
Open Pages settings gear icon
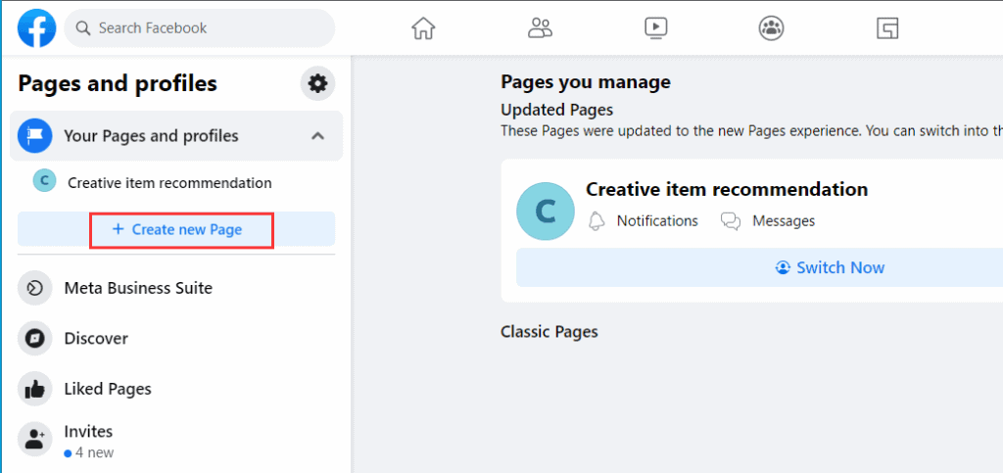tap(318, 84)
